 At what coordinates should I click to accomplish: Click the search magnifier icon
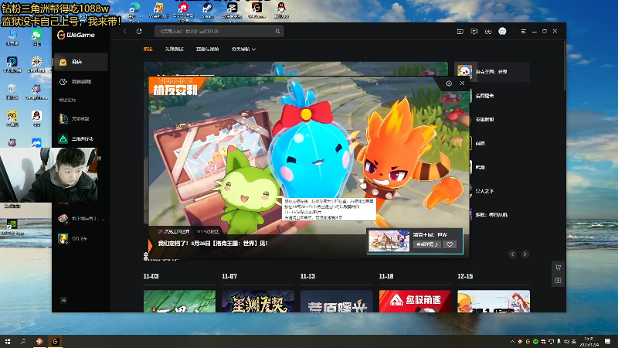[x=277, y=31]
